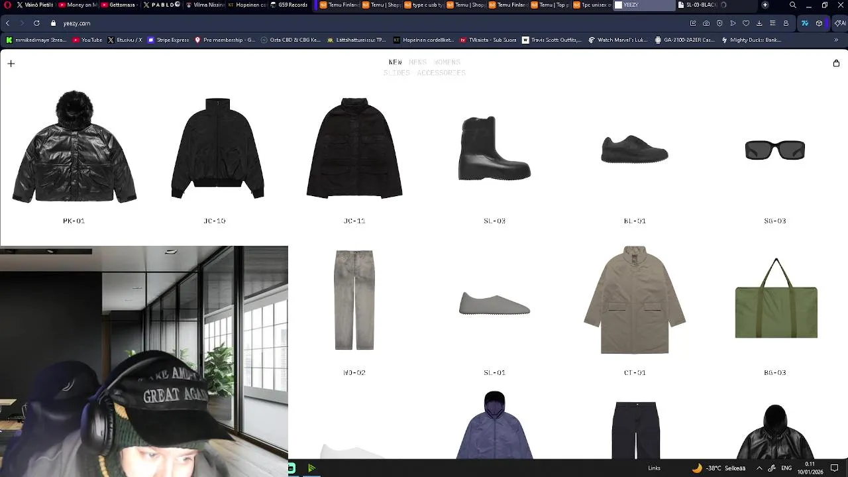The image size is (848, 477).
Task: Search tabs with the magnifier icon
Action: point(792,5)
